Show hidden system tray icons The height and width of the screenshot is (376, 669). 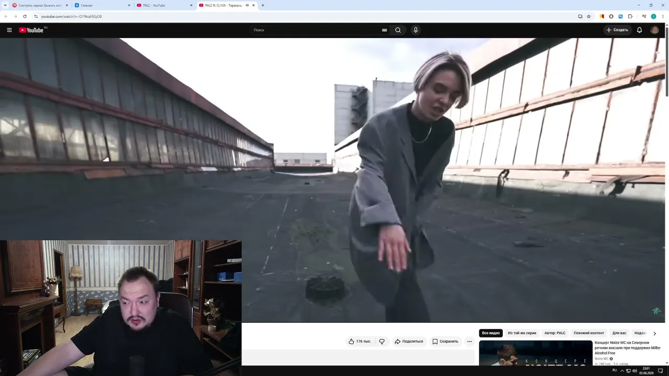tap(622, 371)
